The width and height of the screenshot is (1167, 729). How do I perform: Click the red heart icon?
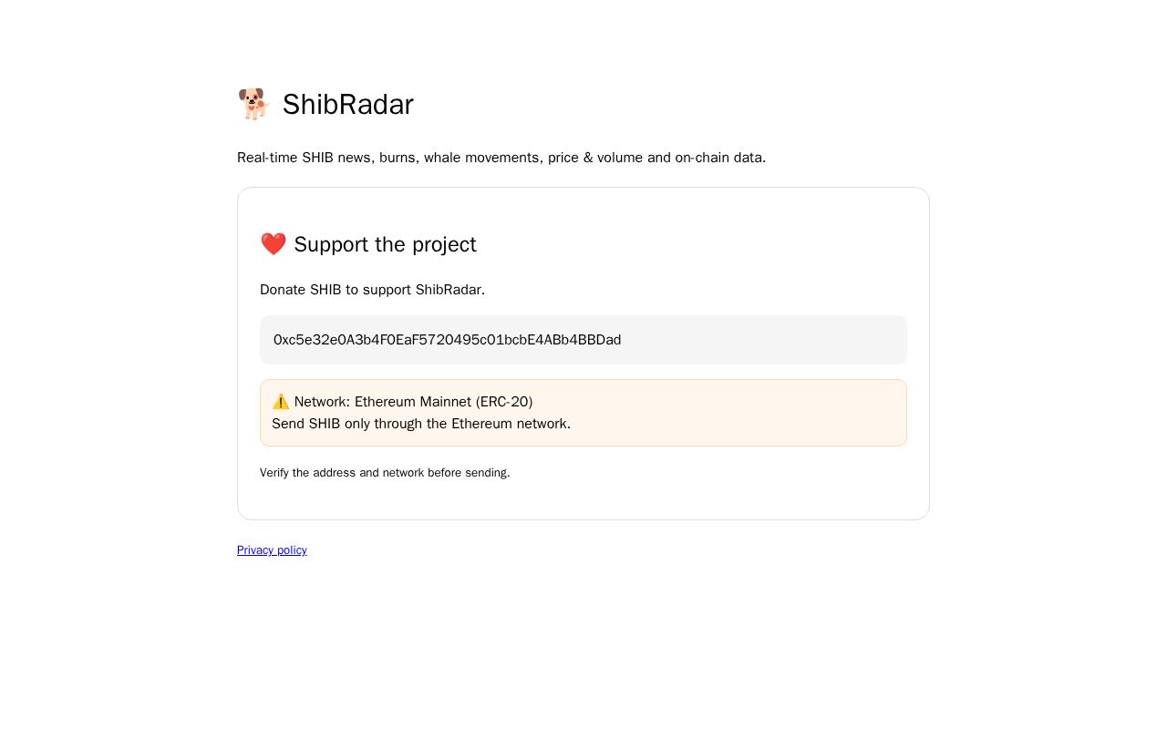pyautogui.click(x=274, y=244)
